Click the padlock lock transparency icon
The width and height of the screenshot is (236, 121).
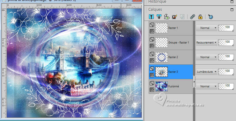click(x=200, y=17)
